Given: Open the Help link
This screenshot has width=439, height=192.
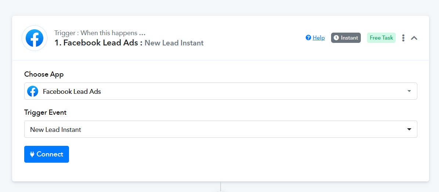Looking at the screenshot, I should coord(319,38).
